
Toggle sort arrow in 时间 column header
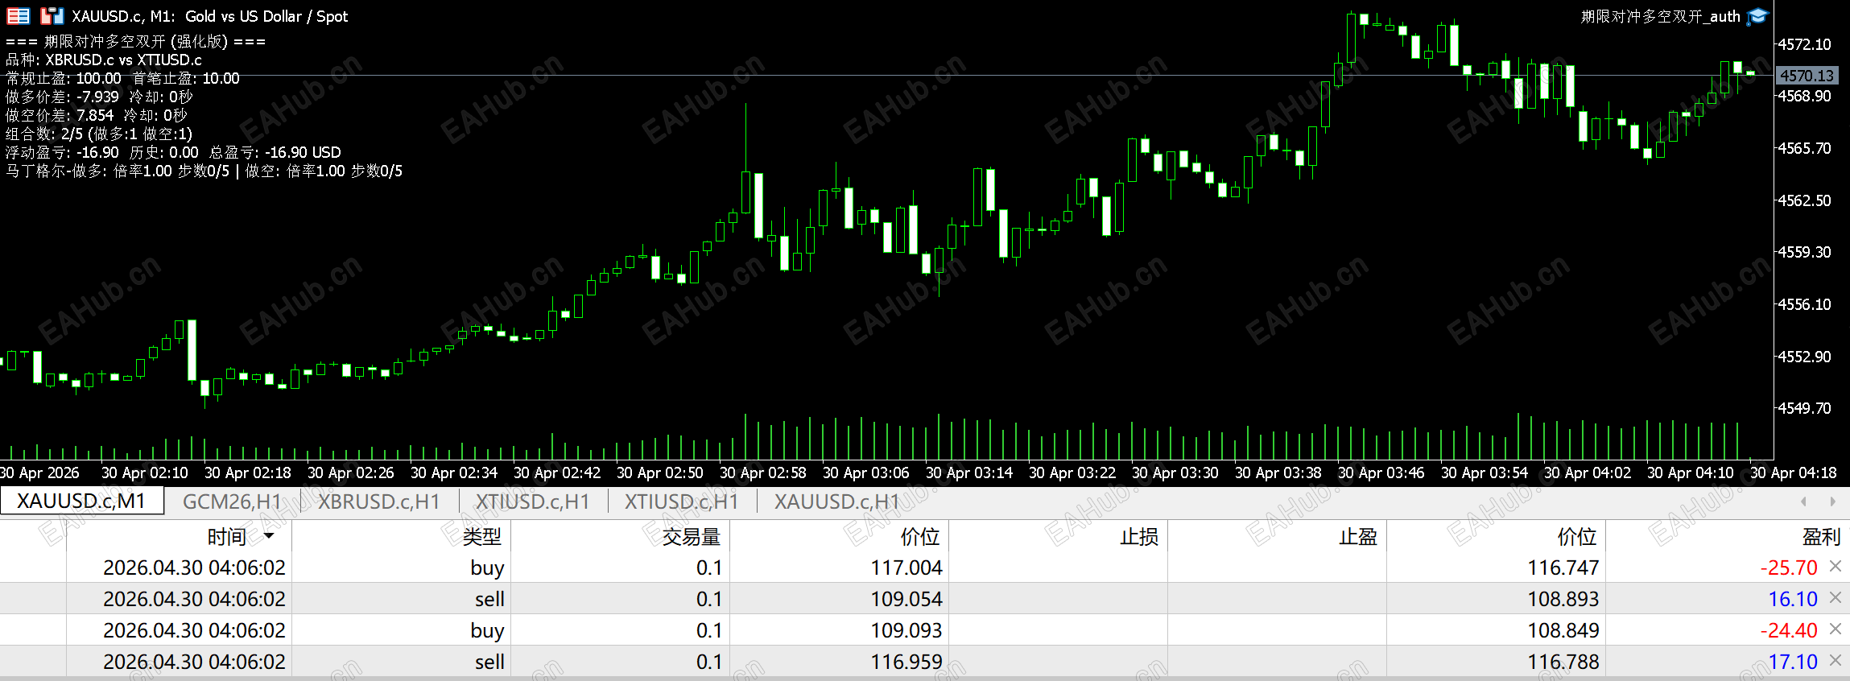point(269,536)
